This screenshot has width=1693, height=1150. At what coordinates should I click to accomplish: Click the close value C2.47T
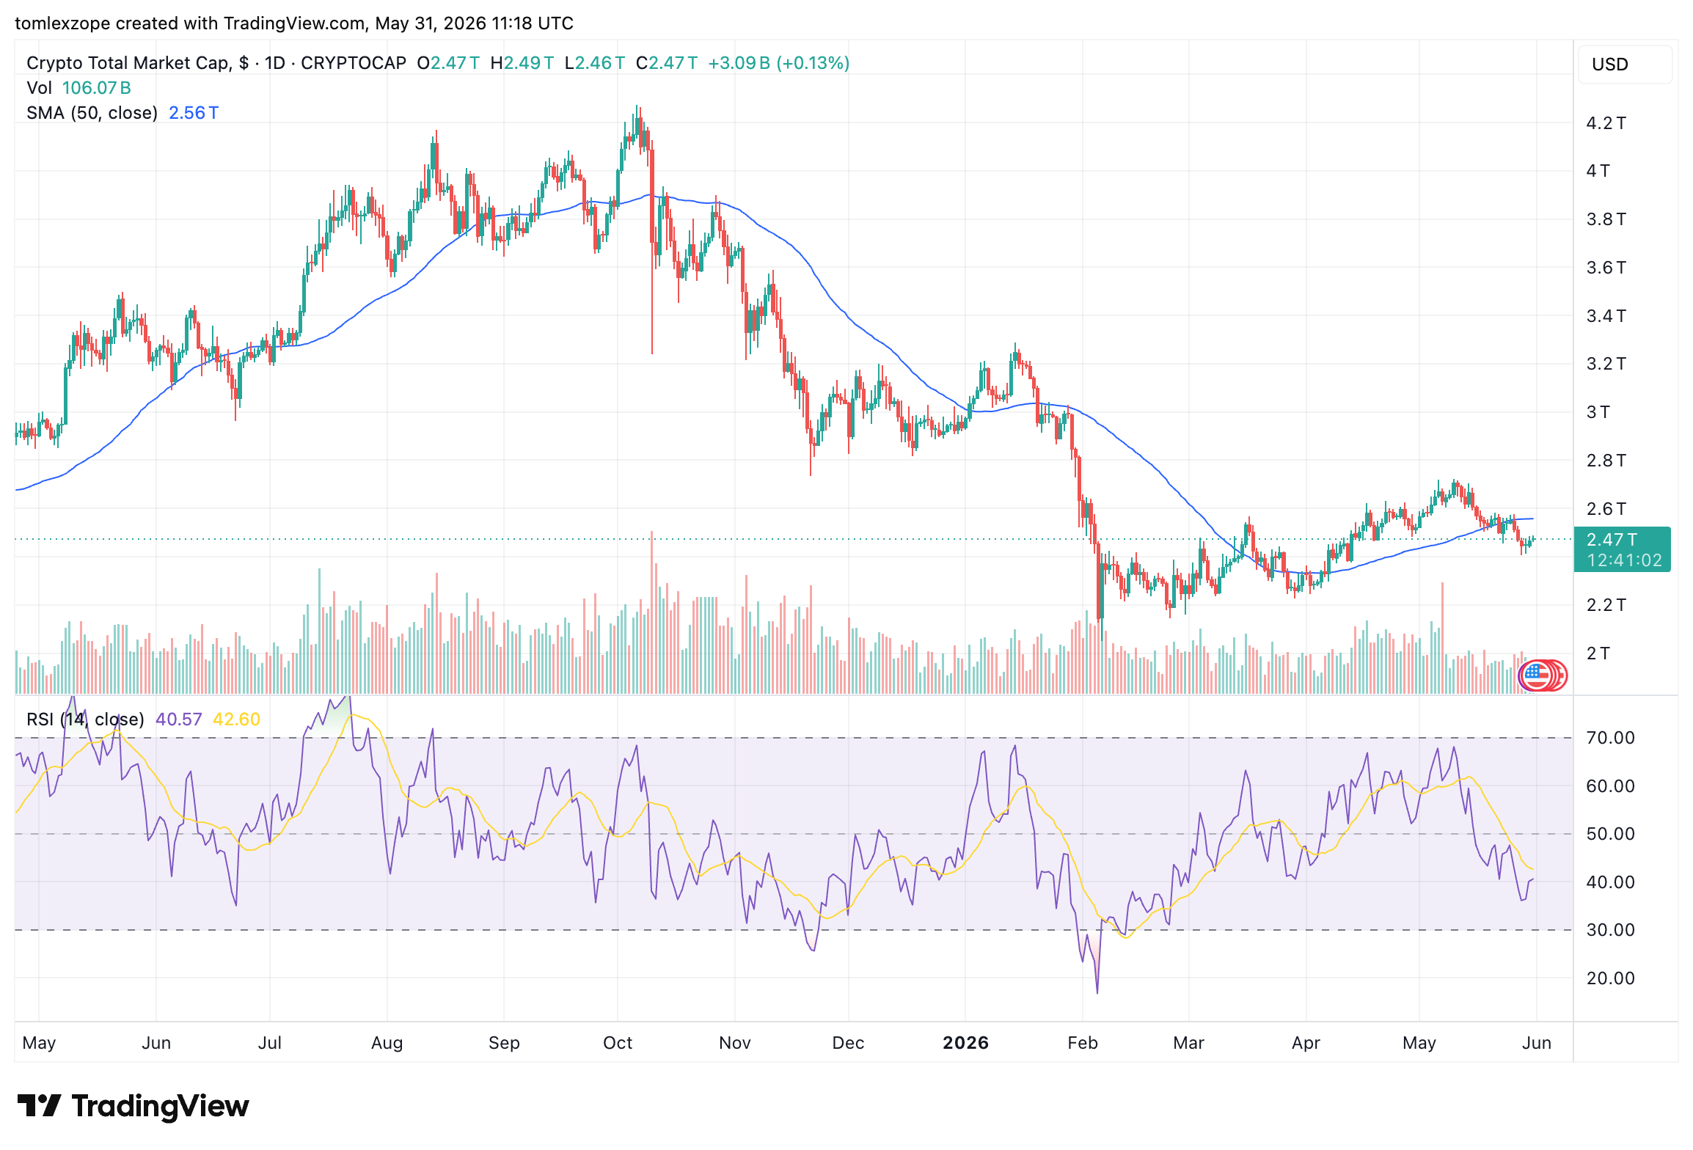click(667, 63)
